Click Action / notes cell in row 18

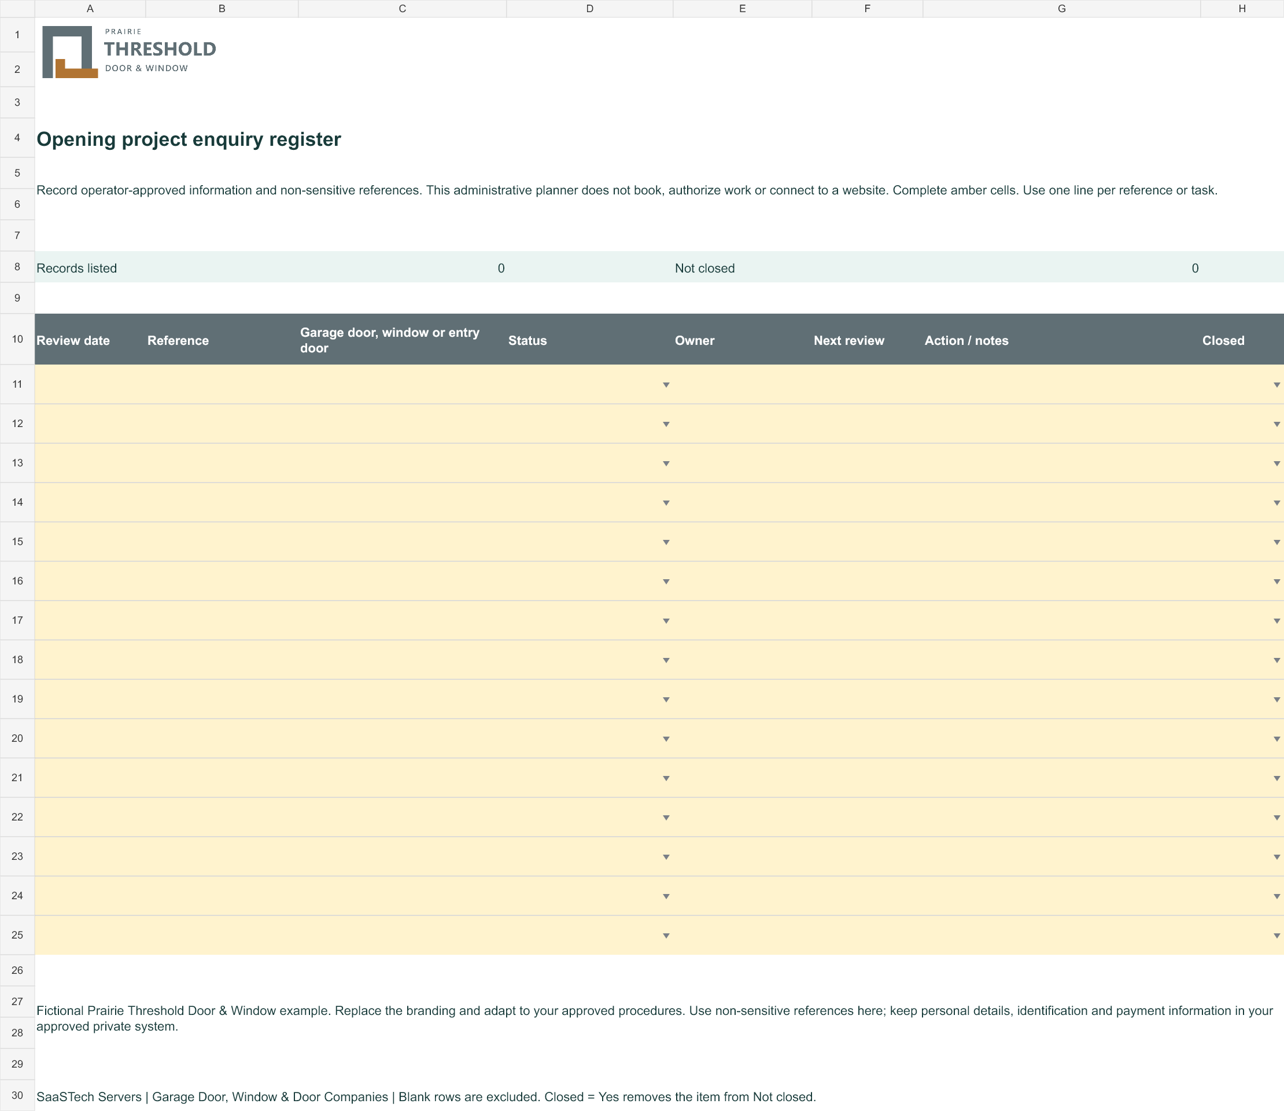(1061, 660)
